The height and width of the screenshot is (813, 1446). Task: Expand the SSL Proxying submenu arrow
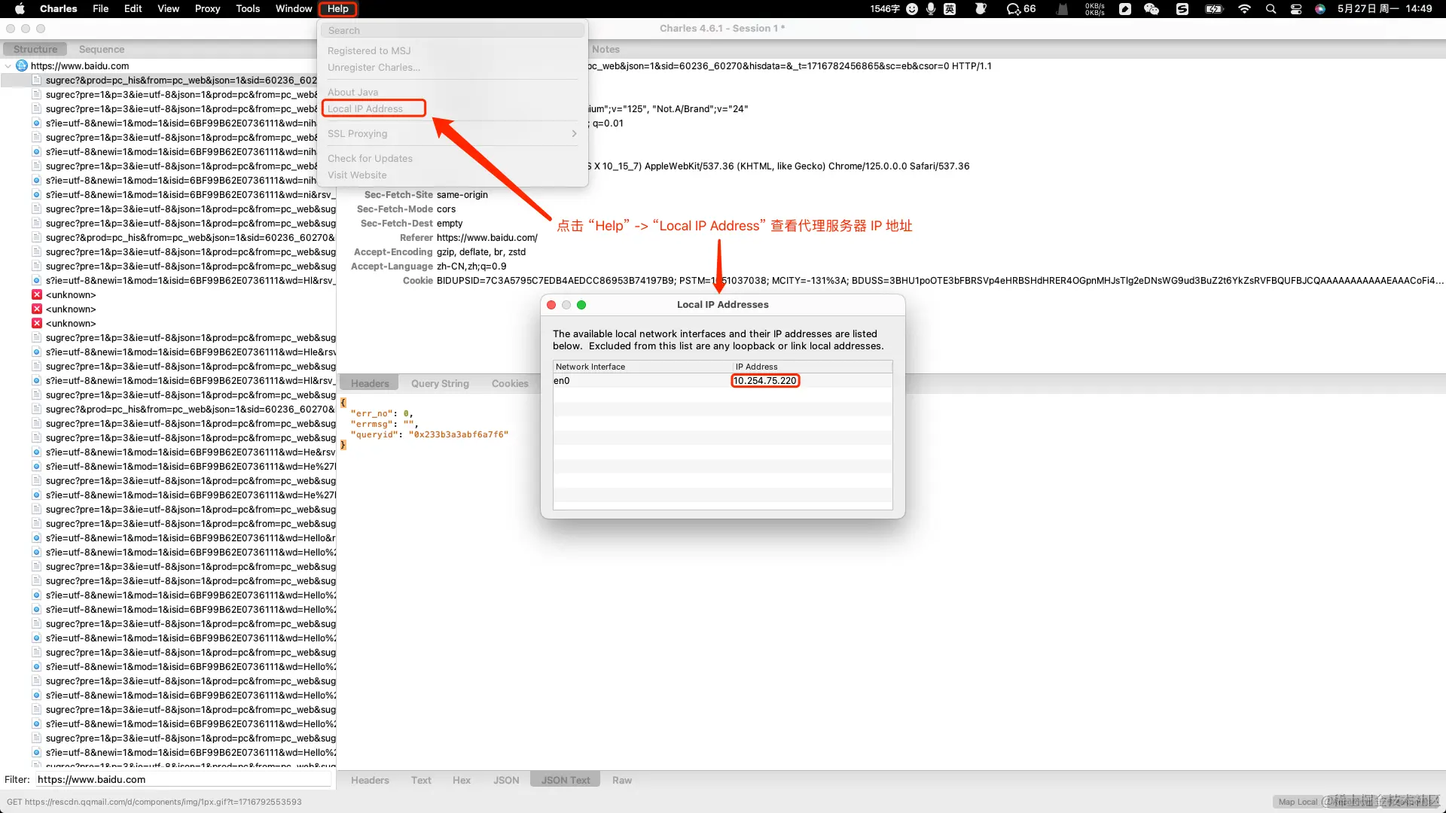pyautogui.click(x=574, y=133)
